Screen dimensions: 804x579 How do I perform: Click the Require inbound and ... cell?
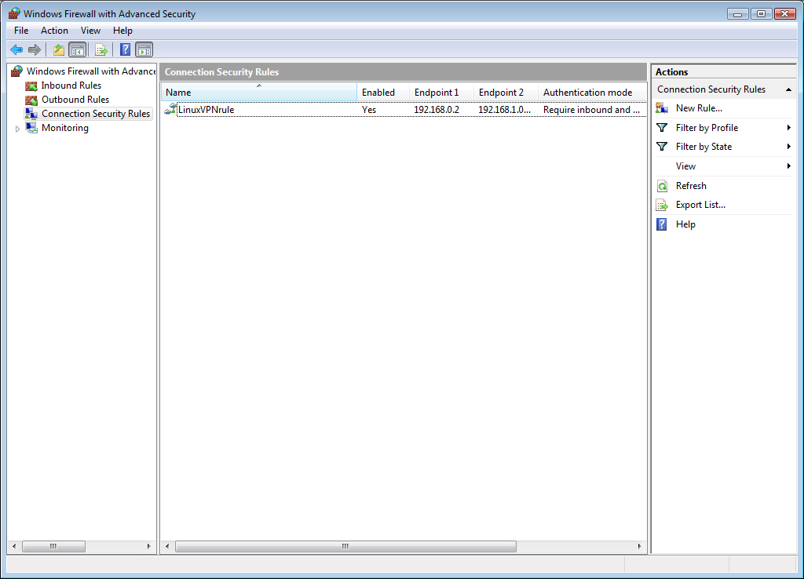592,110
